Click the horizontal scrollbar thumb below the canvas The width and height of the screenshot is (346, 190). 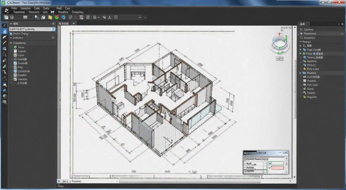(x=190, y=181)
